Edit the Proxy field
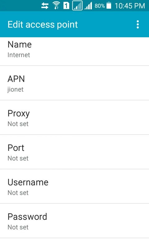 (74, 118)
